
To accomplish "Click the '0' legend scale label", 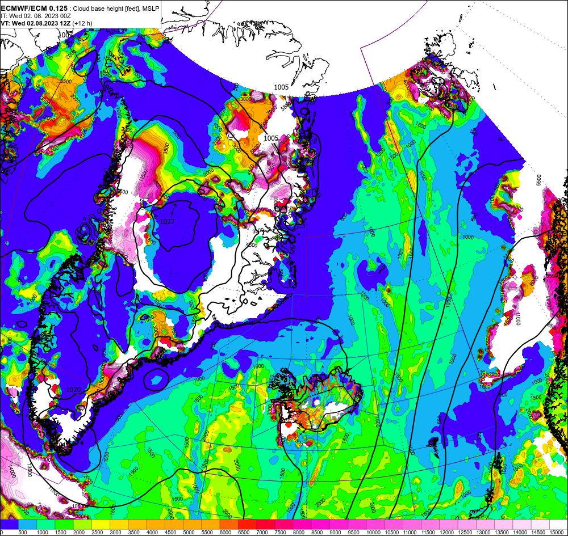I will (2, 533).
